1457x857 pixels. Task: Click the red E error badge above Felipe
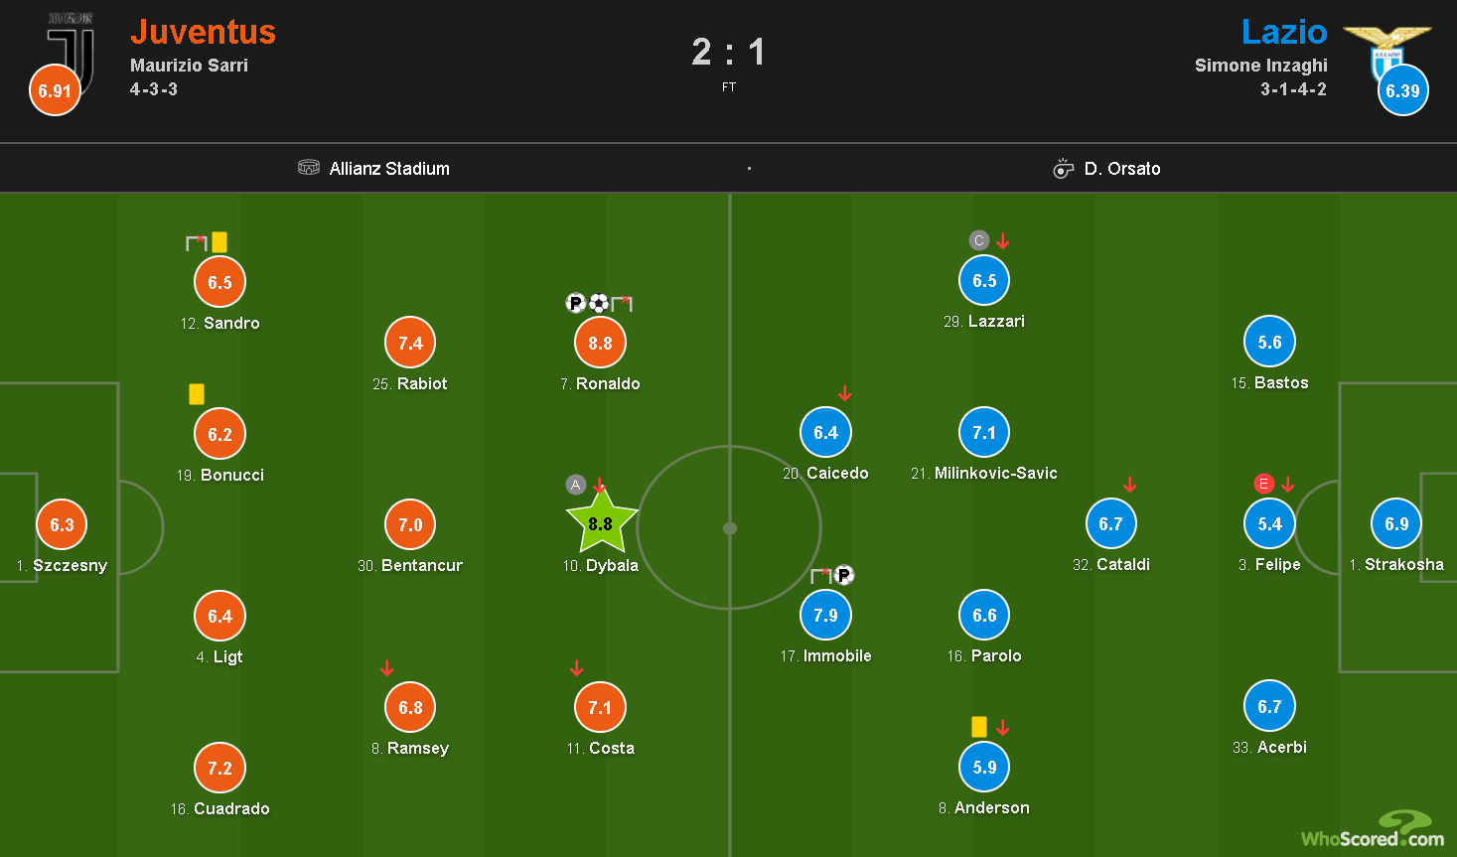tap(1264, 484)
